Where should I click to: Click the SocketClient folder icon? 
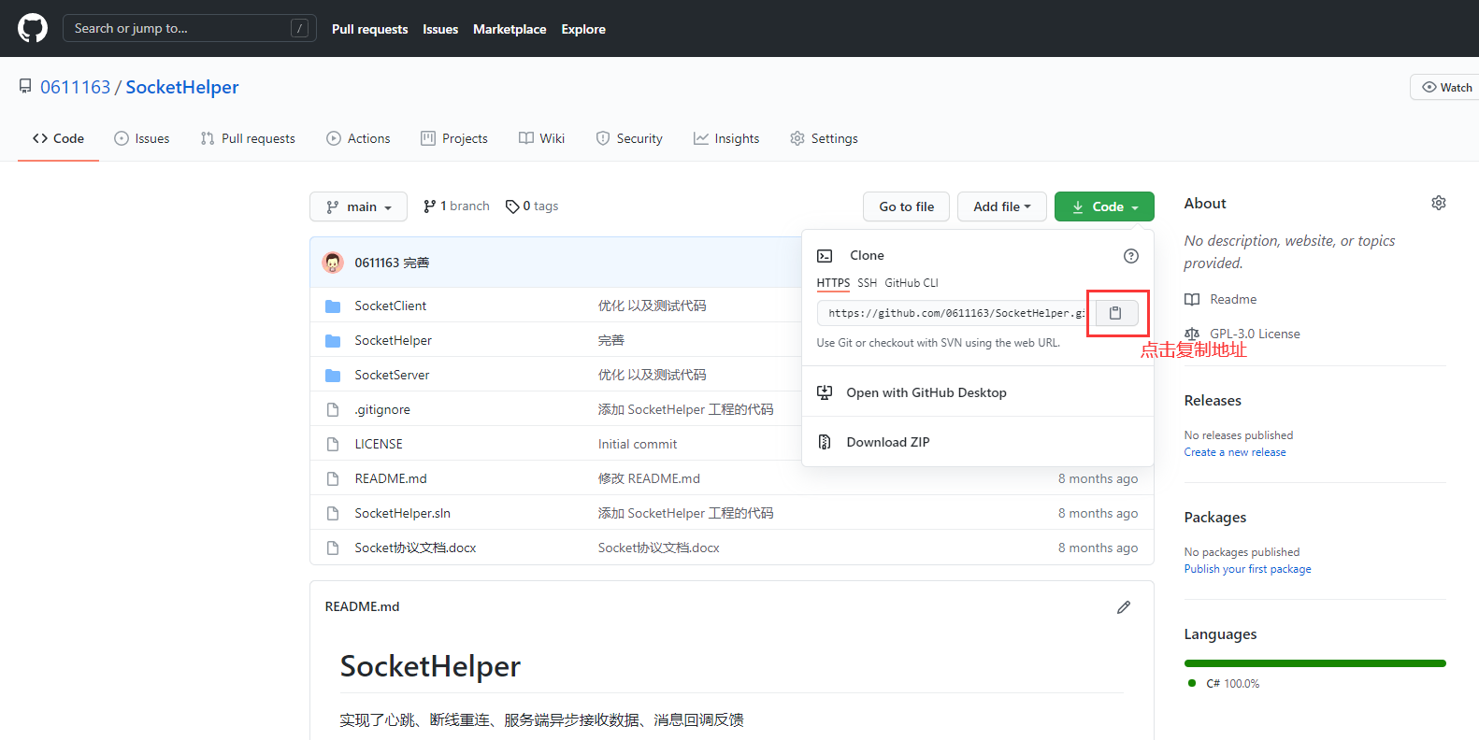tap(333, 306)
